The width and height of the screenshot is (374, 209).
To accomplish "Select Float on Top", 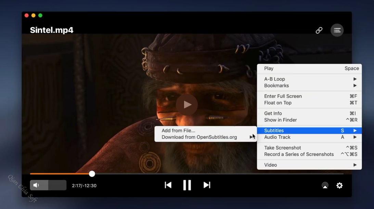I will coord(309,103).
